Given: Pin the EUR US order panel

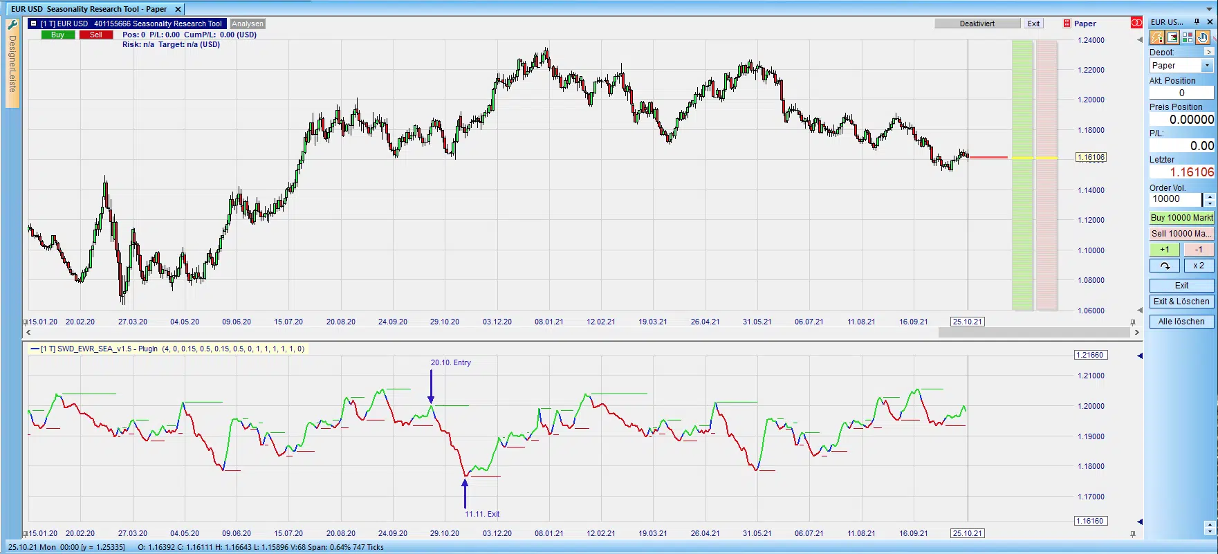Looking at the screenshot, I should tap(1197, 22).
